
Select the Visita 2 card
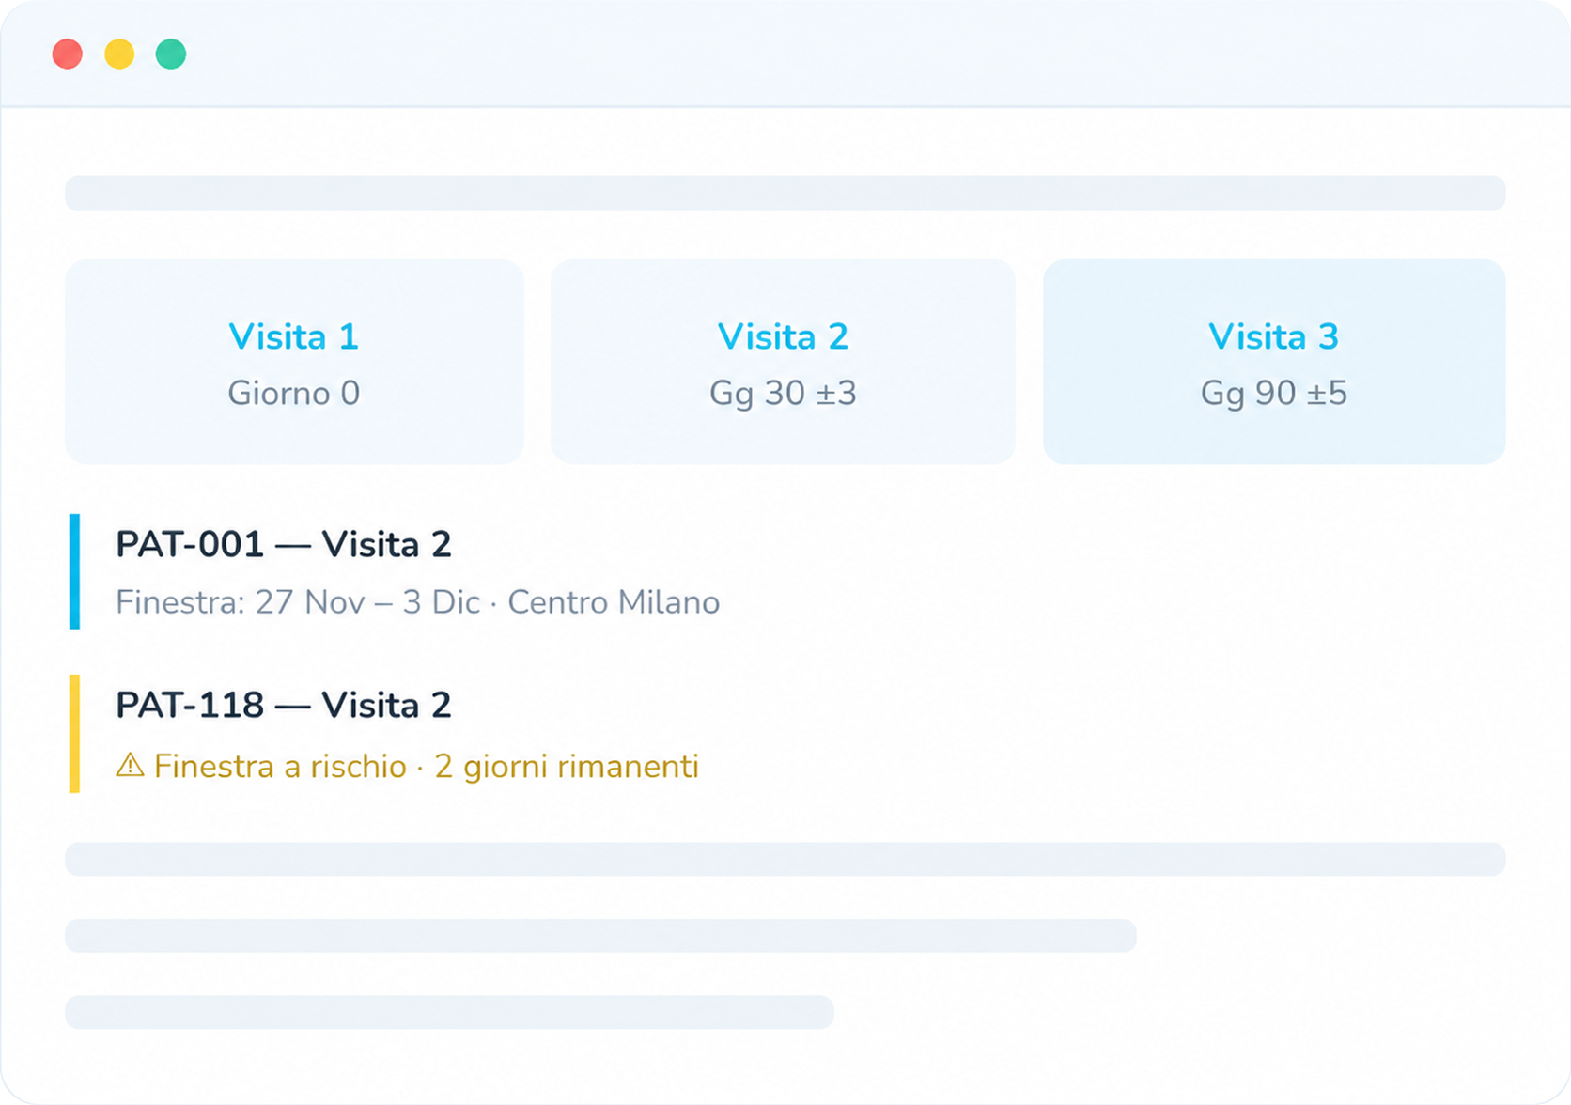tap(783, 362)
